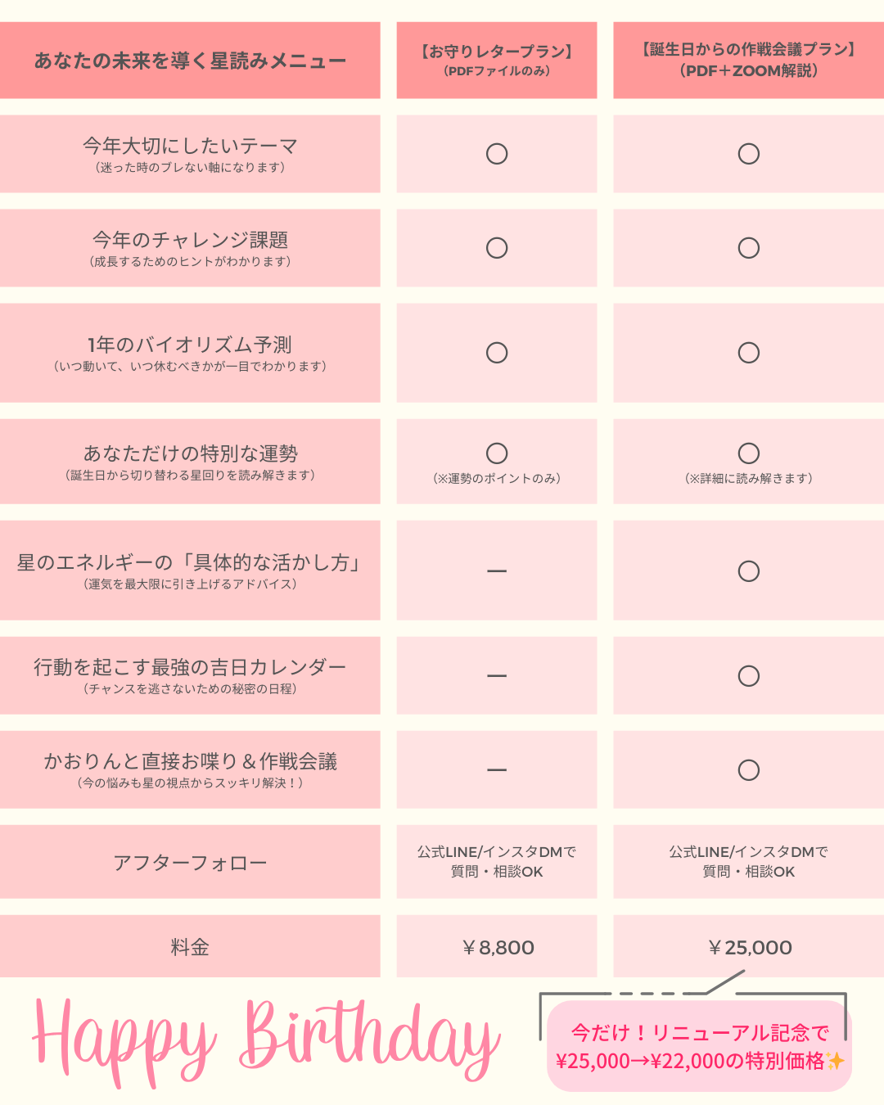Click 公式LINE/インスタDMで text under お守りレタープラン
The image size is (884, 1105).
pos(497,852)
